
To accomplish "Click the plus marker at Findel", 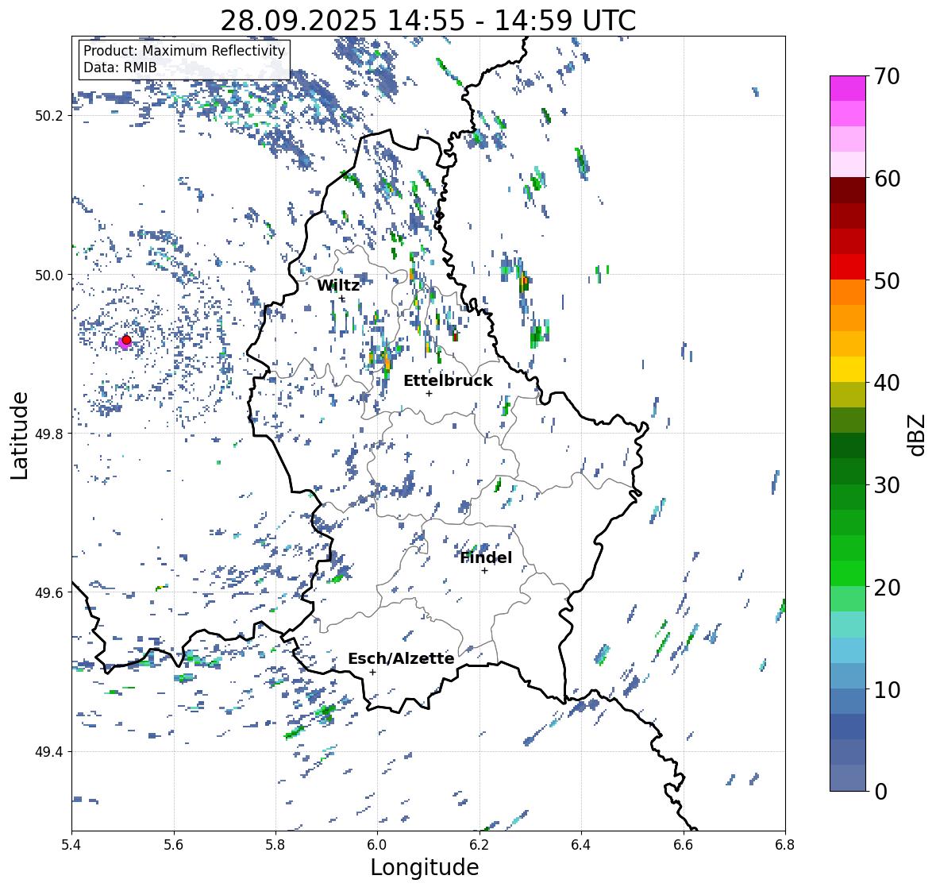I will (485, 571).
